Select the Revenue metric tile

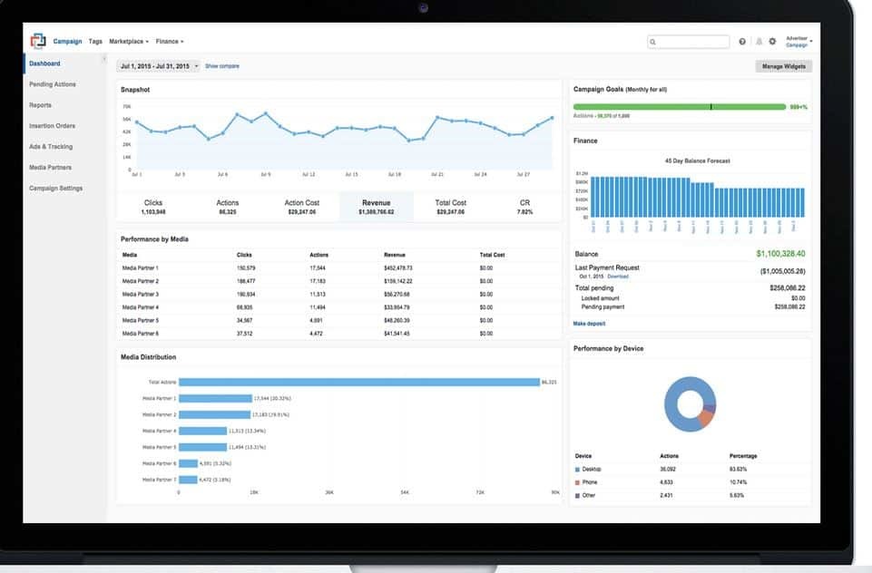pos(376,207)
